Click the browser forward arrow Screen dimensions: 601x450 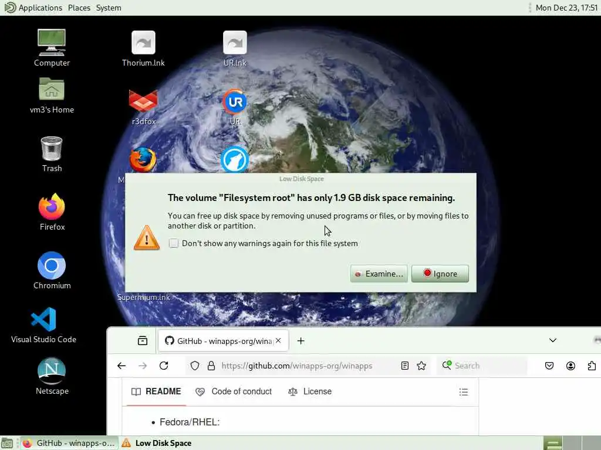pyautogui.click(x=143, y=366)
